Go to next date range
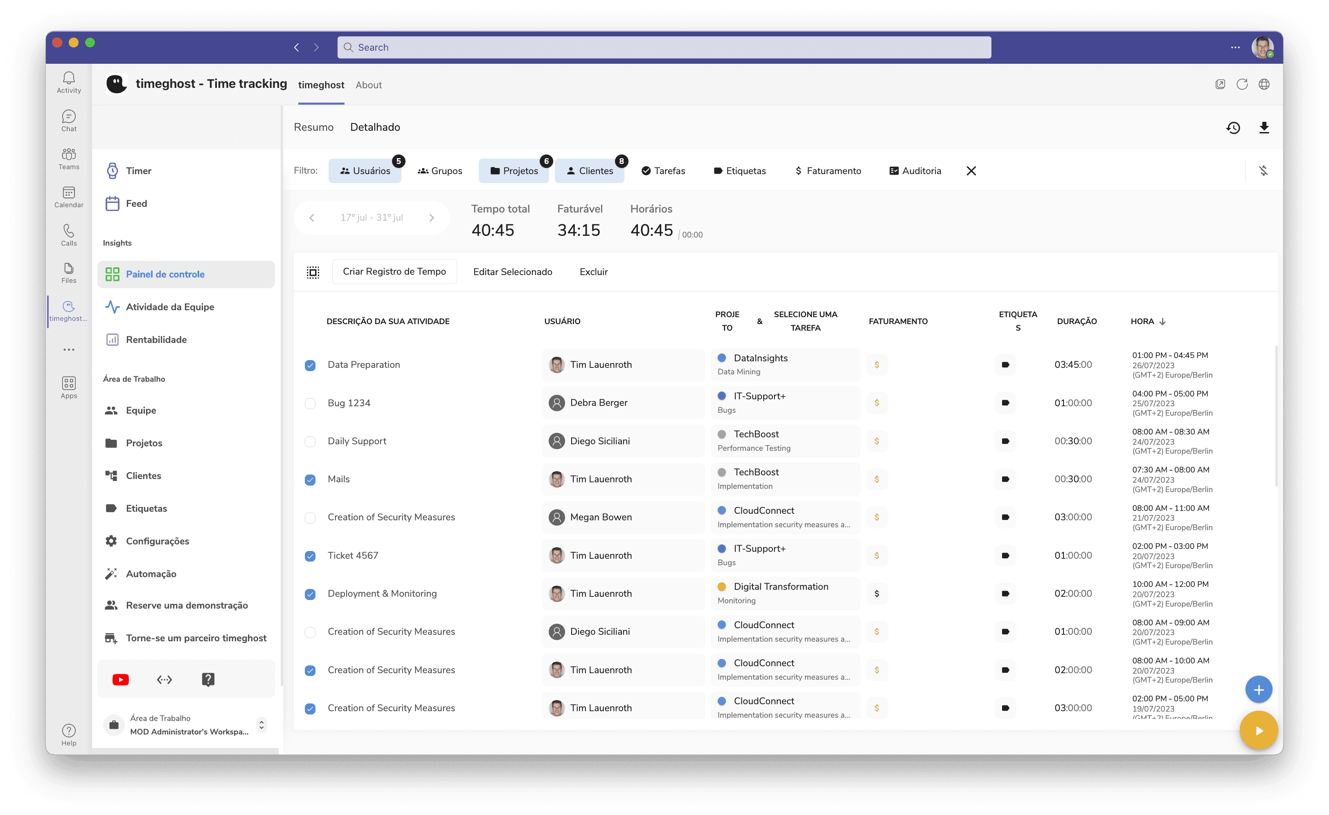The height and width of the screenshot is (815, 1329). point(432,218)
